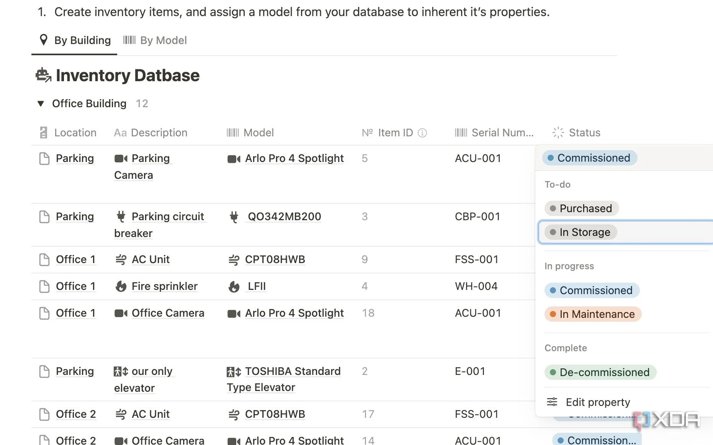Click the info icon next to Item ID
The image size is (713, 445).
tap(422, 133)
